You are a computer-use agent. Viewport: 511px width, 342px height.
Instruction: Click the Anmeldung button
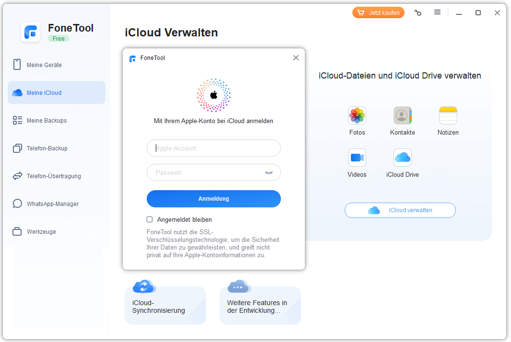point(213,199)
